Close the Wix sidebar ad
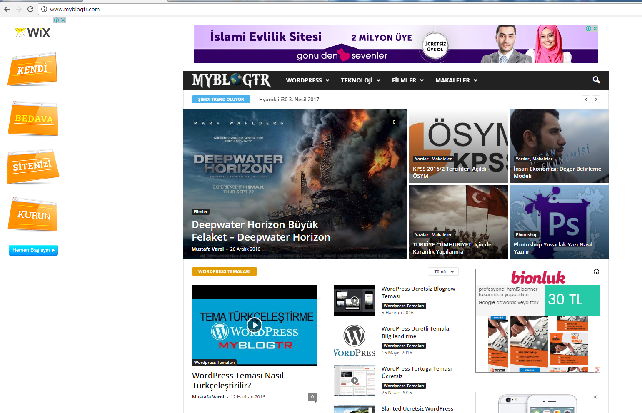 click(x=63, y=20)
